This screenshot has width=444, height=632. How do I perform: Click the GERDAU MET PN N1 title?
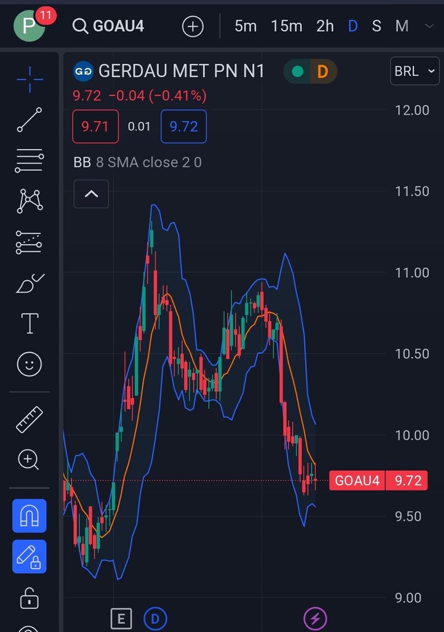point(181,71)
